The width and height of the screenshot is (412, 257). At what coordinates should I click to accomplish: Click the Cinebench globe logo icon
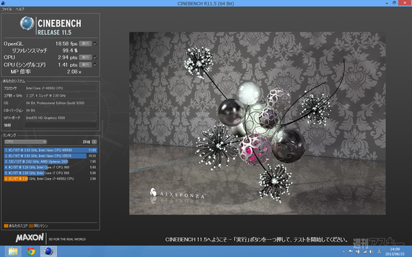(27, 23)
